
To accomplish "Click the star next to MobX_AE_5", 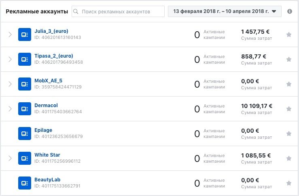I will pyautogui.click(x=289, y=84).
